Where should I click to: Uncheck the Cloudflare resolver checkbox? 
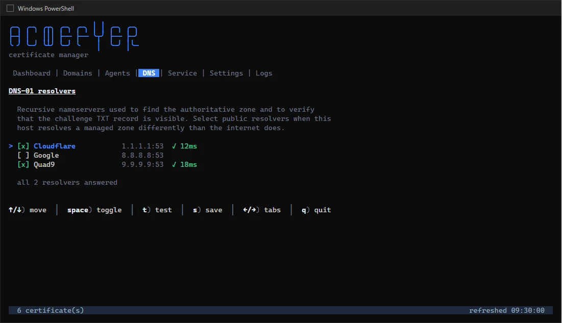(x=23, y=146)
